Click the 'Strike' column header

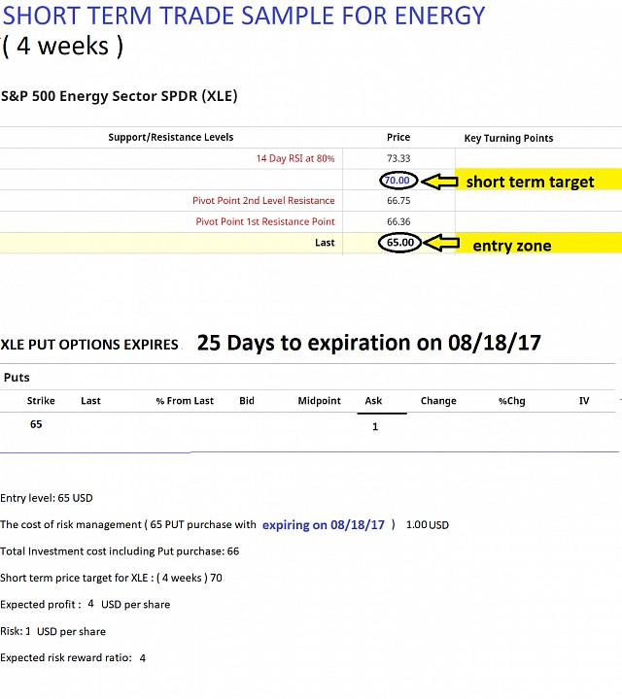pos(41,401)
